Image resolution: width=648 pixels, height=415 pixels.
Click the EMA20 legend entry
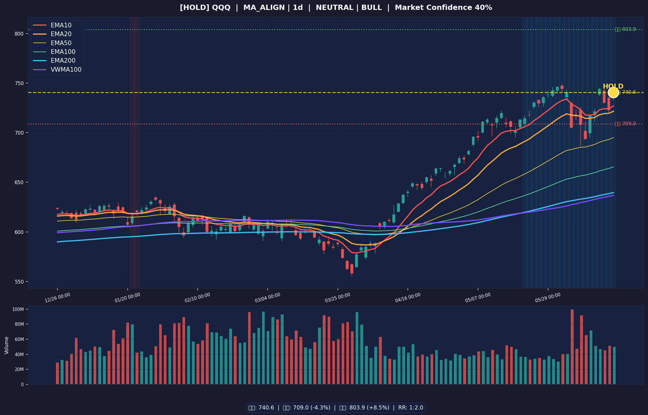pos(52,34)
